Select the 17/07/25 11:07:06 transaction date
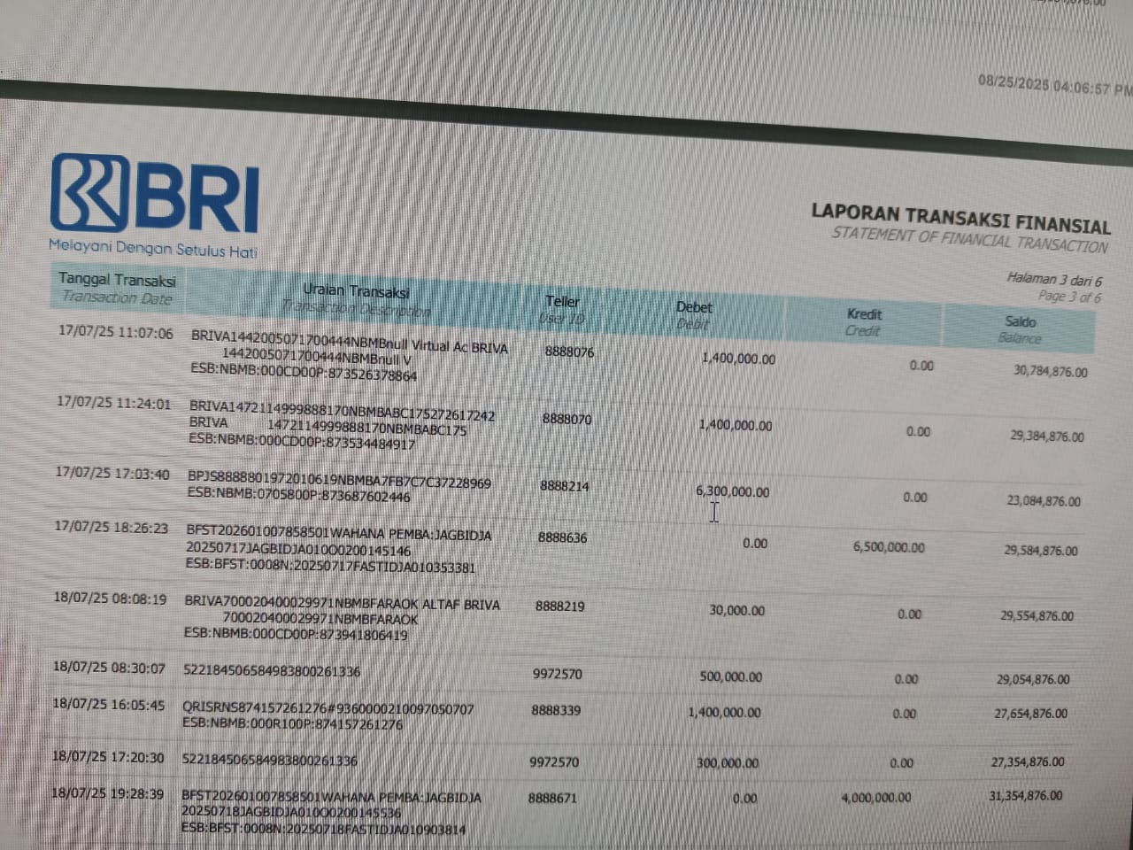This screenshot has width=1133, height=850. pyautogui.click(x=116, y=333)
